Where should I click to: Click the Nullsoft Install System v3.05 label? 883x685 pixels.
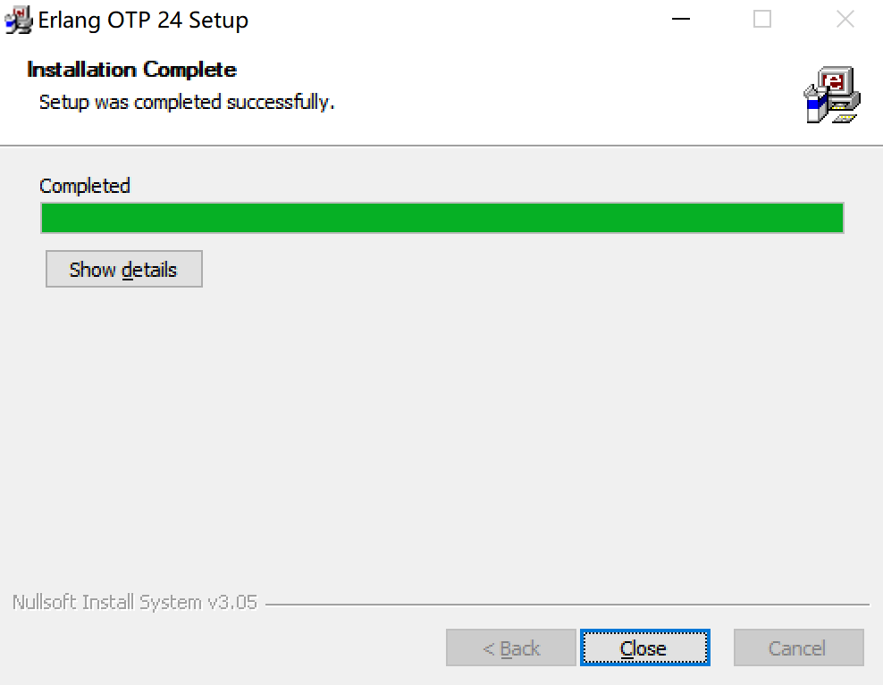pyautogui.click(x=135, y=602)
